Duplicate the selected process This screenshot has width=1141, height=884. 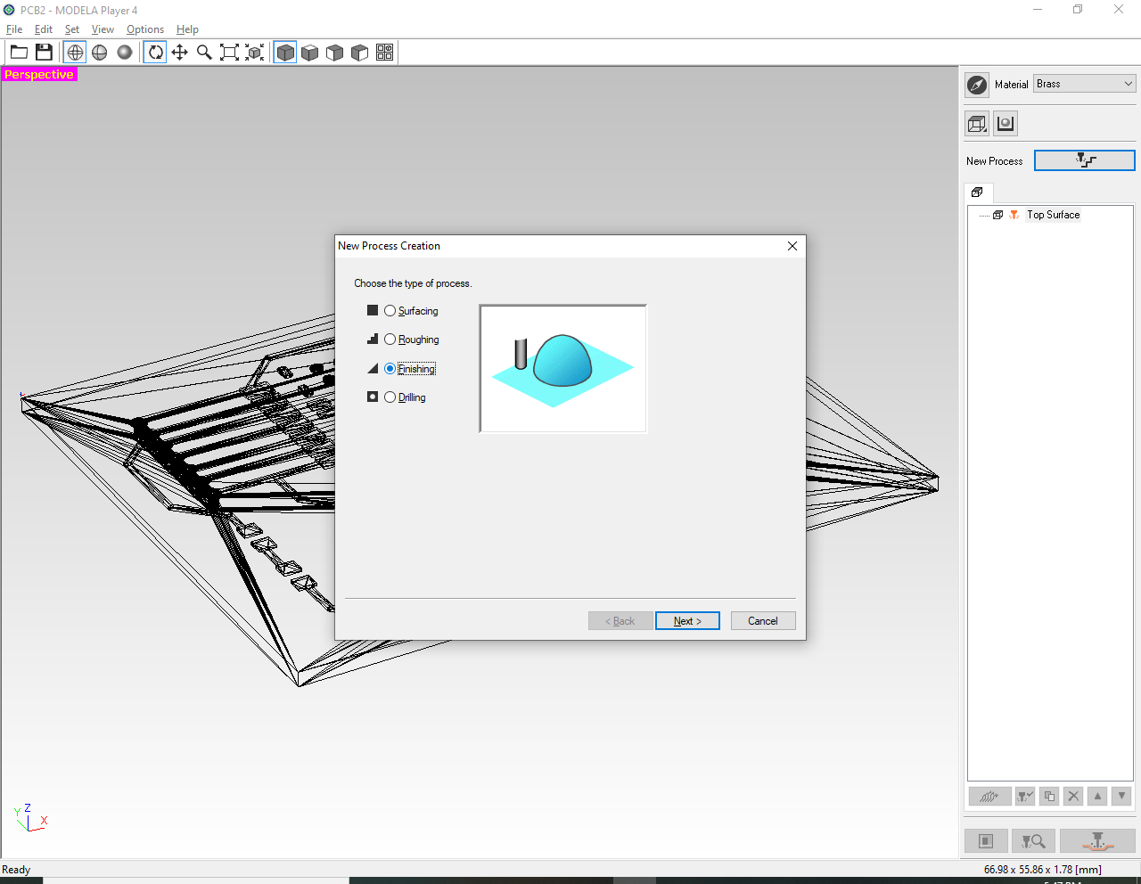[x=1049, y=796]
